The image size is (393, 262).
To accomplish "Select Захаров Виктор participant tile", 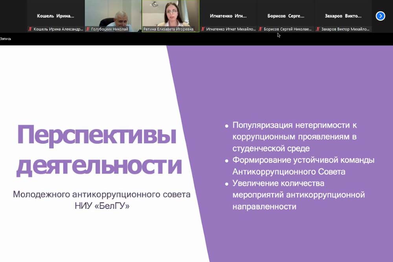I will [343, 16].
